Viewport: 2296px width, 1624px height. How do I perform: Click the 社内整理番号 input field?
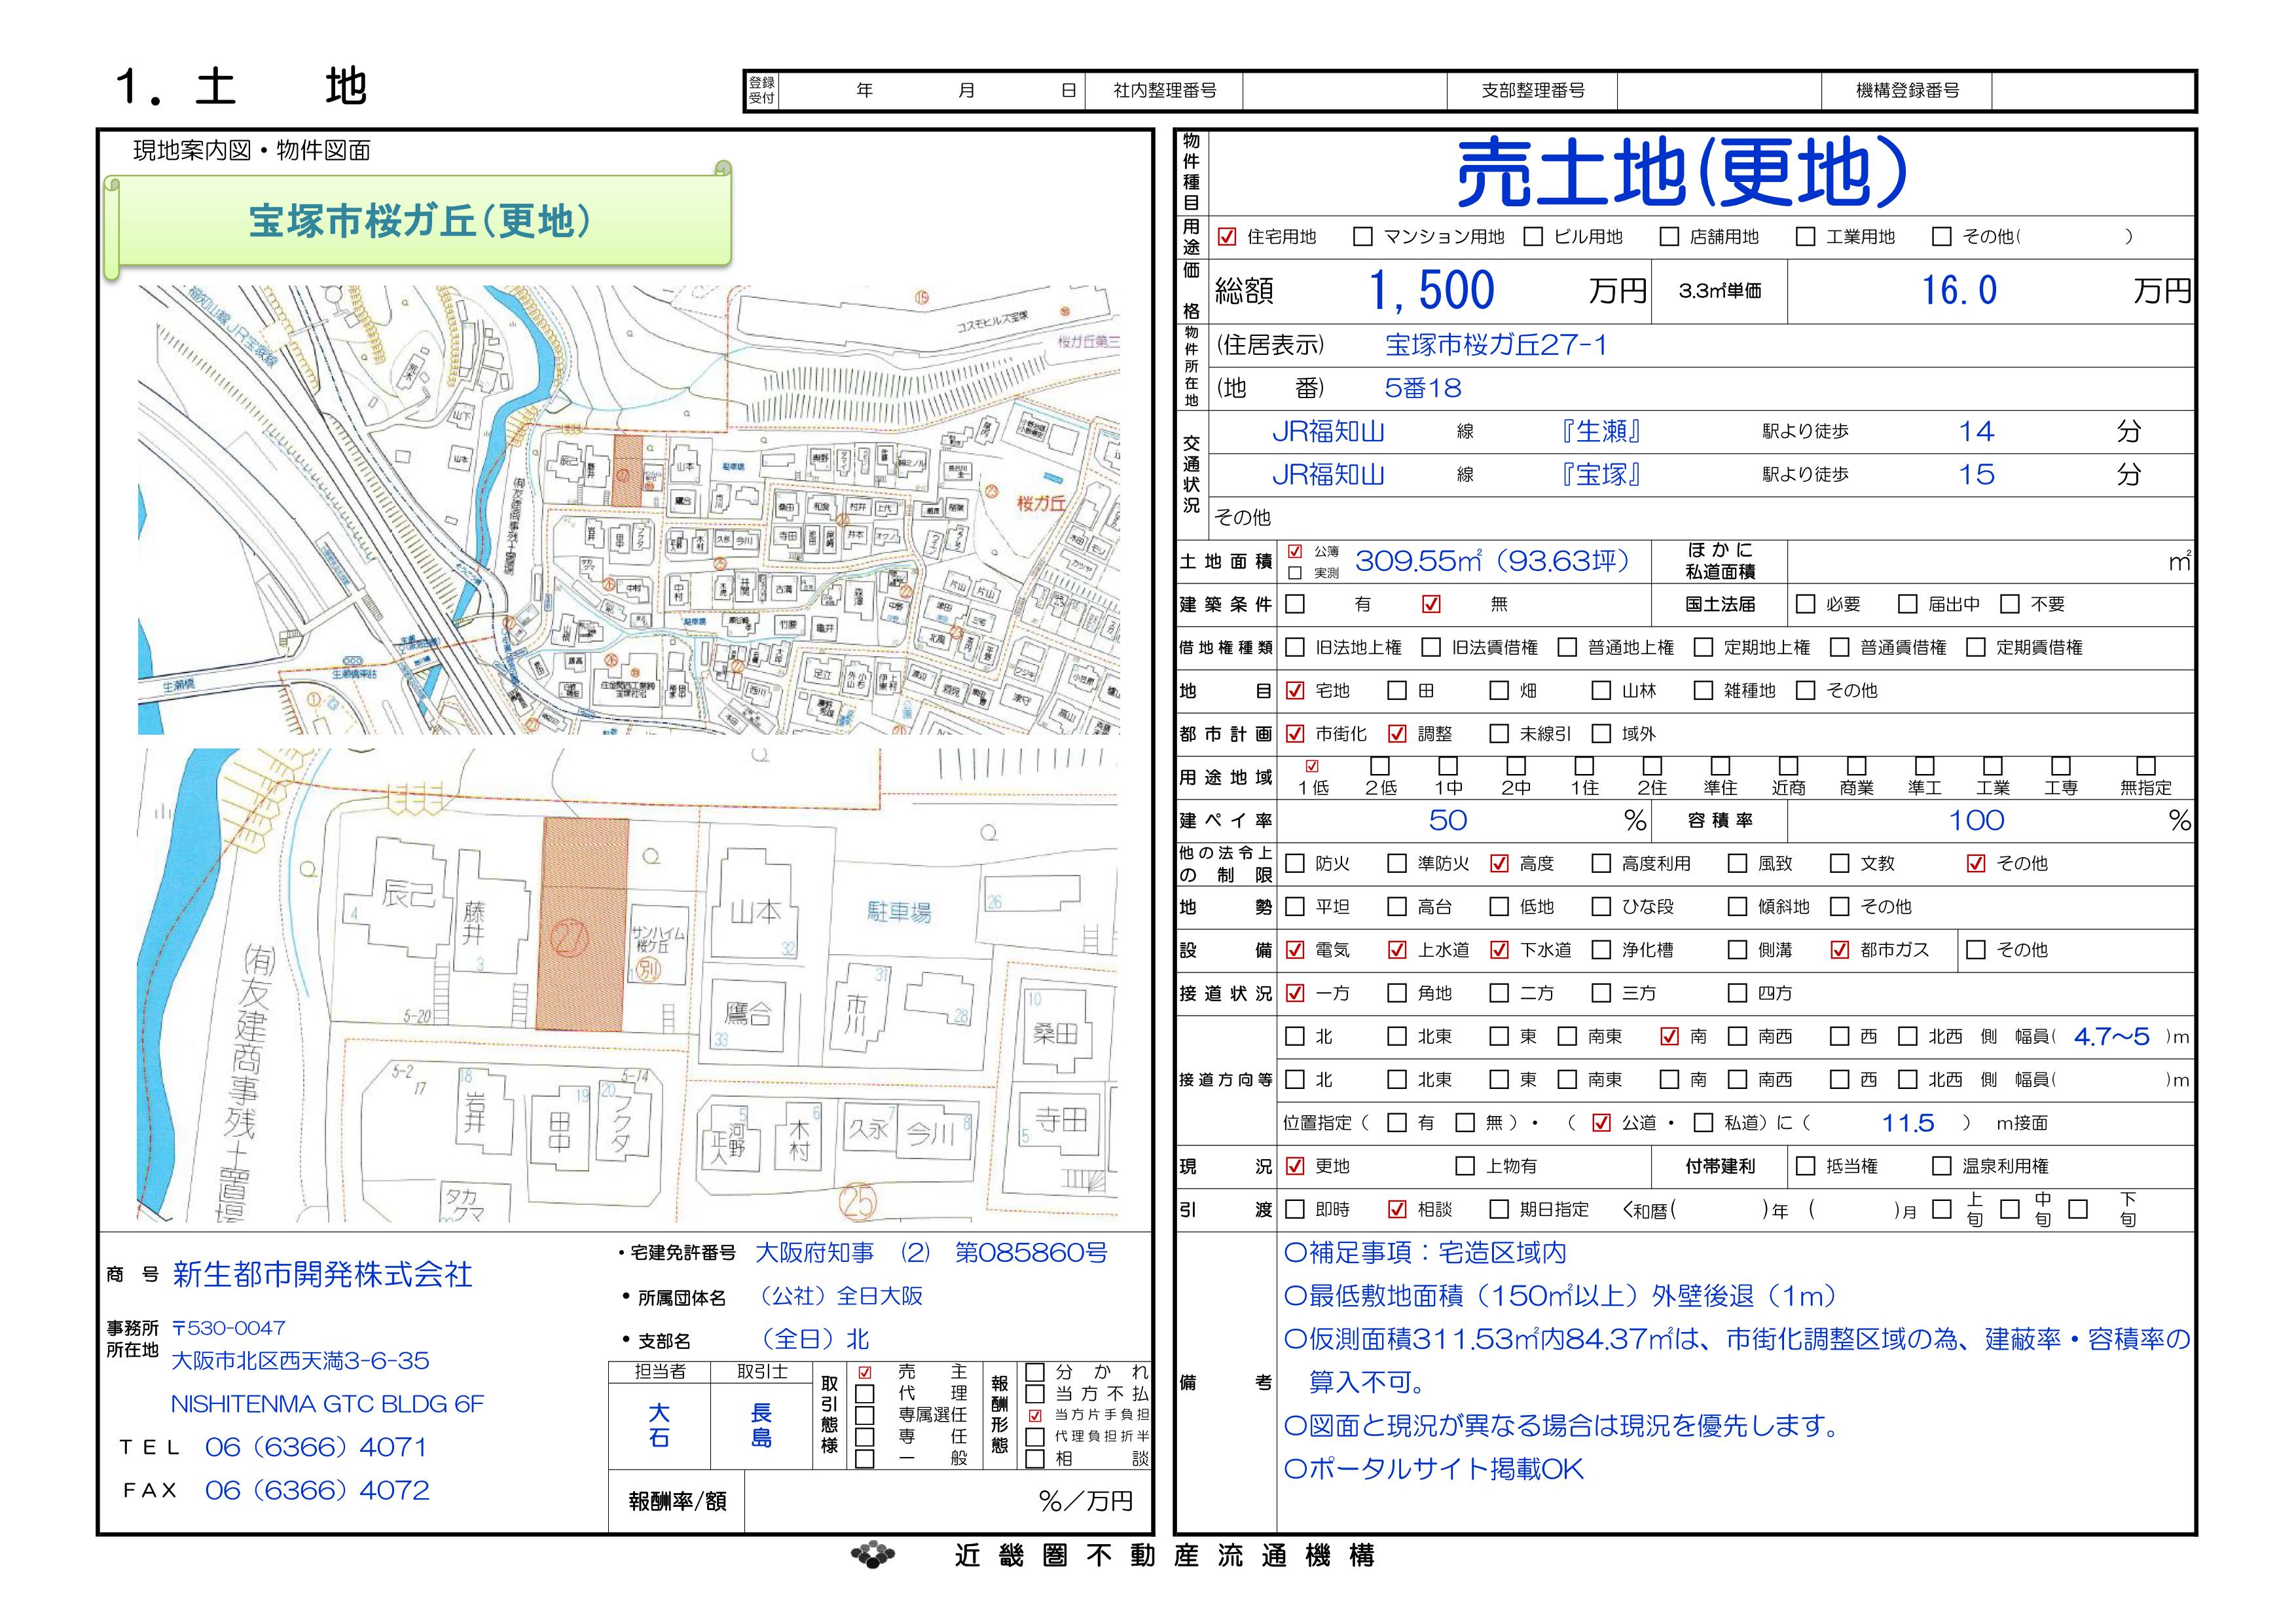pyautogui.click(x=1344, y=91)
